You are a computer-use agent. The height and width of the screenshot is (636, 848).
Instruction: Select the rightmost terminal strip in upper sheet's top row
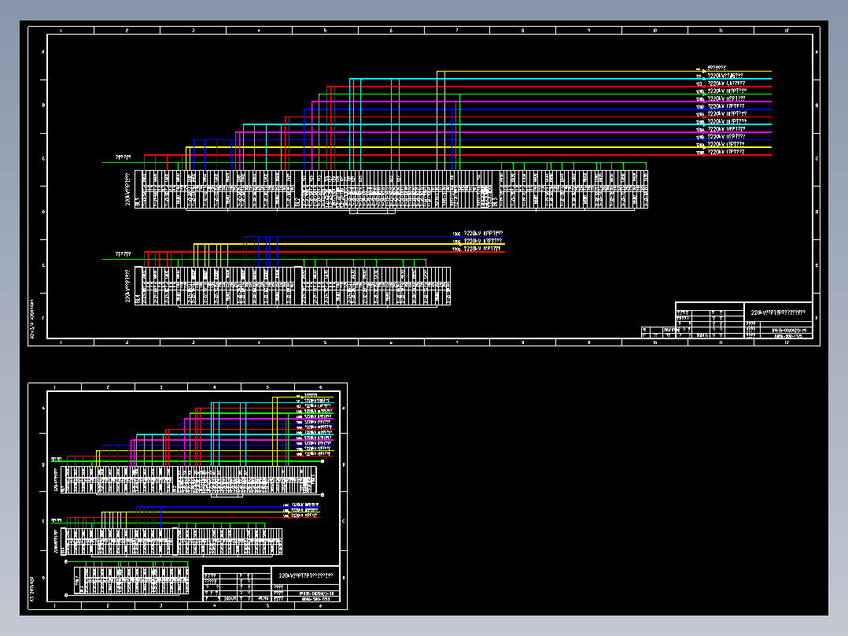coord(570,189)
